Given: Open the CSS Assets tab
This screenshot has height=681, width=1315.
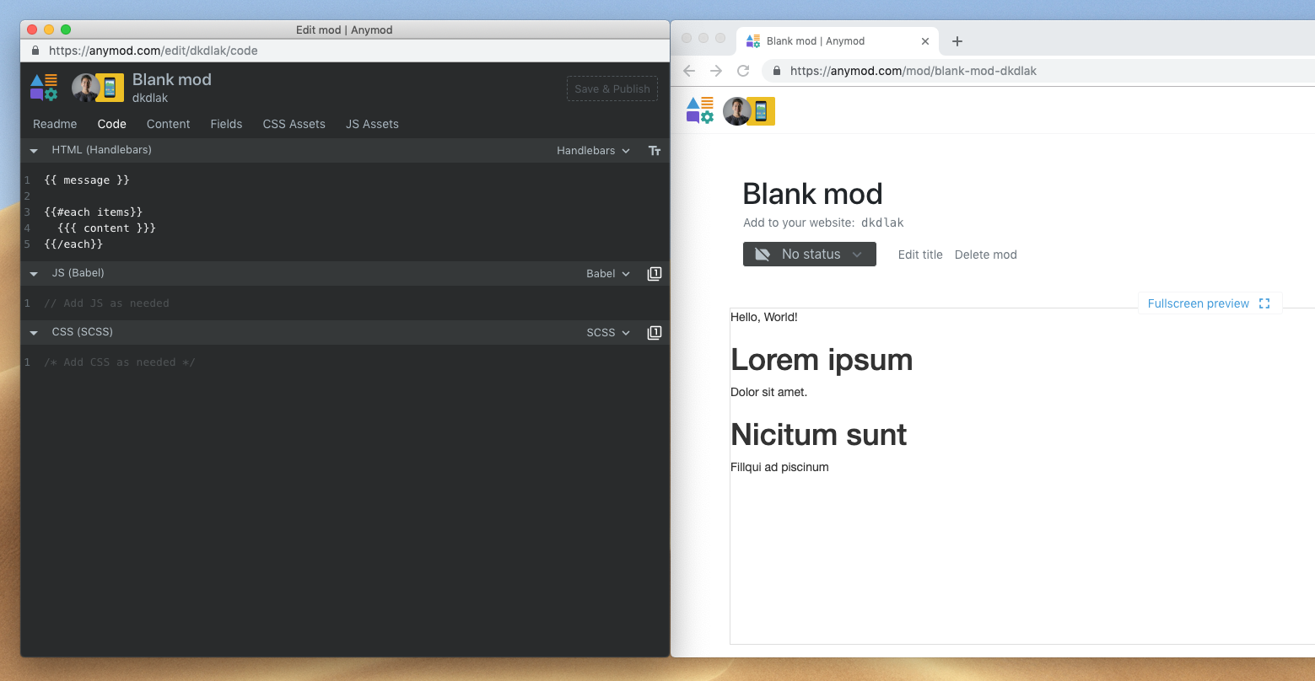Looking at the screenshot, I should (x=294, y=124).
